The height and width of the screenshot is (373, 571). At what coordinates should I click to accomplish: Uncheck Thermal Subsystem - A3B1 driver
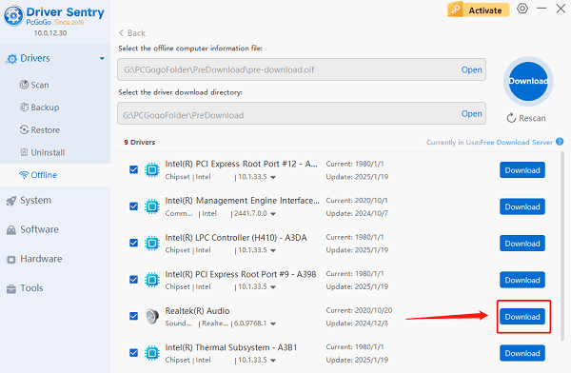[x=133, y=353]
